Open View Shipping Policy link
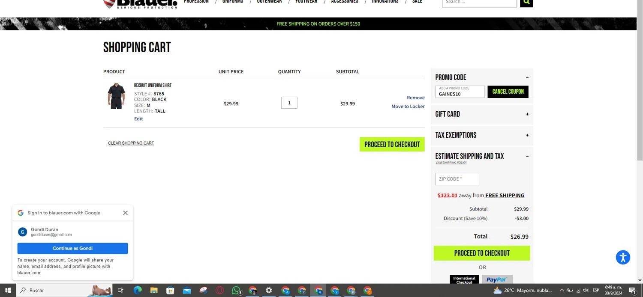 tap(451, 163)
